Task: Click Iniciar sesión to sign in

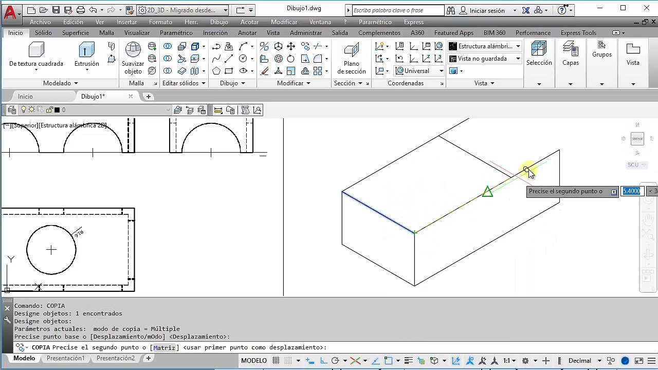Action: click(x=487, y=10)
